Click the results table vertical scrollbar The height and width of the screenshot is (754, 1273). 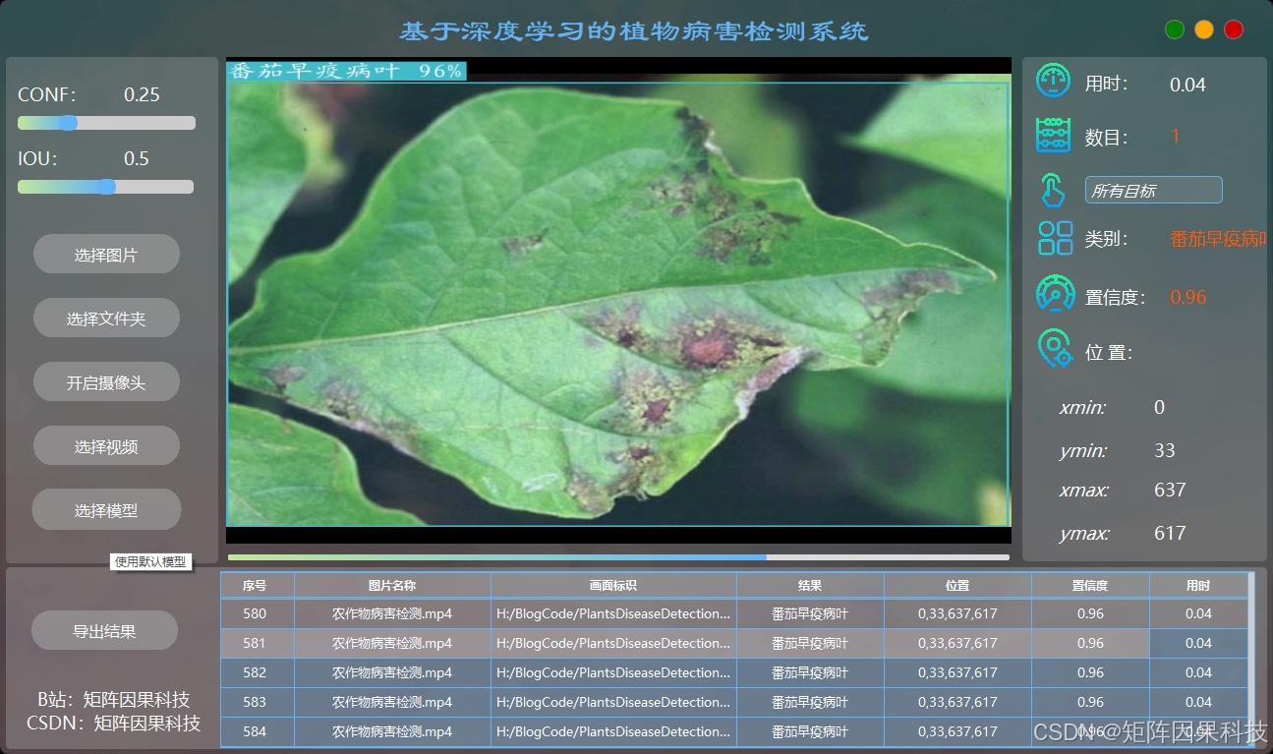click(1251, 659)
